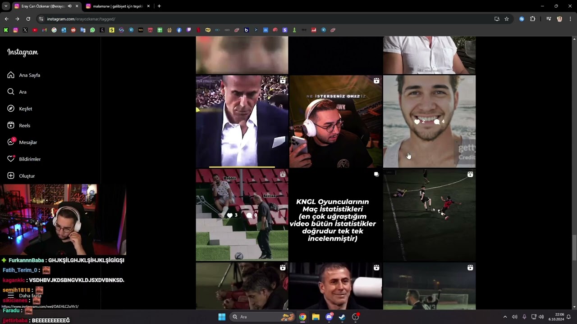Image resolution: width=577 pixels, height=324 pixels.
Task: Click Oluştur to create a post
Action: click(x=21, y=176)
